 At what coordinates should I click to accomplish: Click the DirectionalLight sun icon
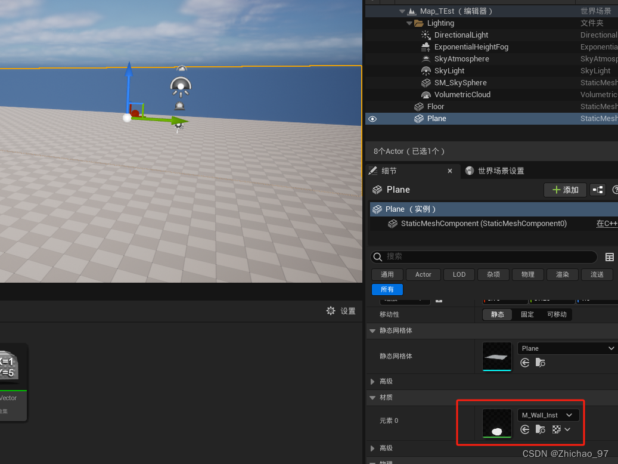[x=426, y=35]
